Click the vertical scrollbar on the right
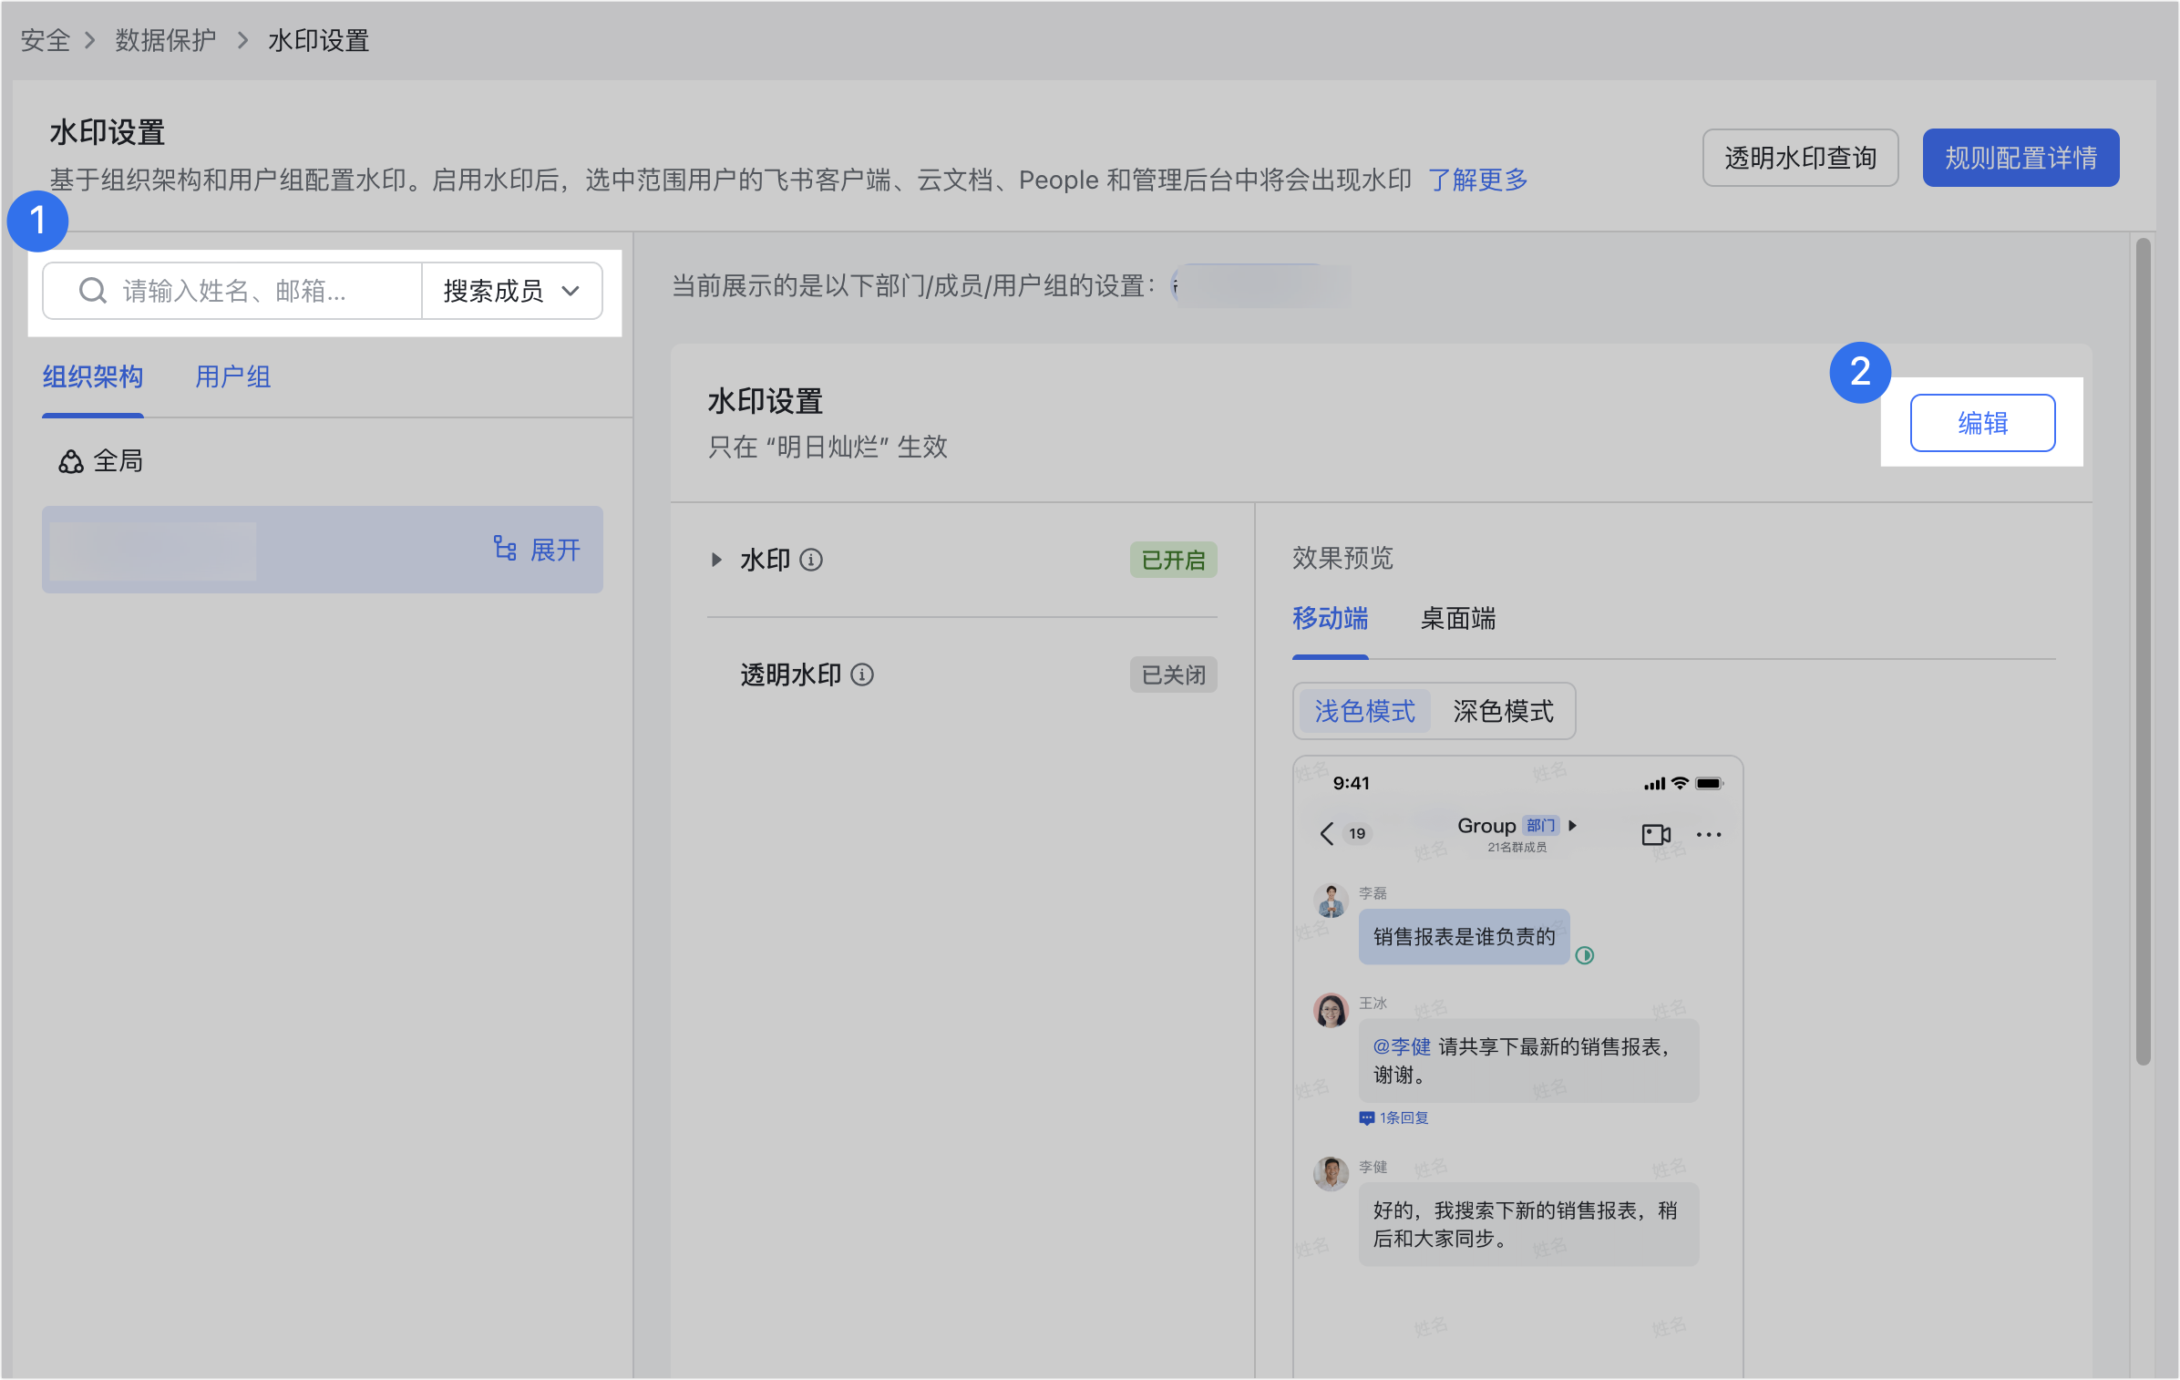 point(2143,651)
